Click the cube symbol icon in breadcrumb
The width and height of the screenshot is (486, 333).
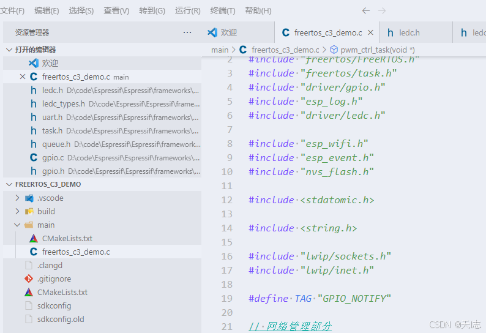[334, 50]
